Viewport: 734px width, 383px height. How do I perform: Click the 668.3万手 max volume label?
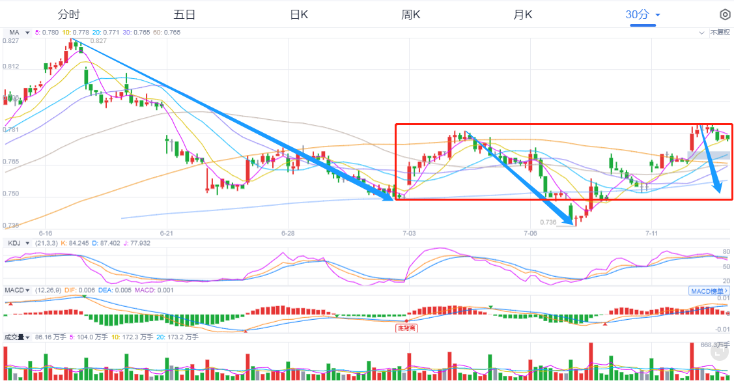pos(715,345)
